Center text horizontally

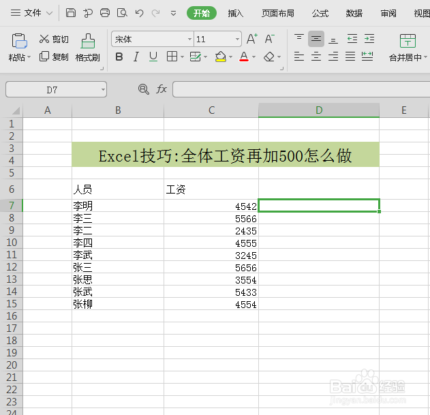pyautogui.click(x=316, y=57)
